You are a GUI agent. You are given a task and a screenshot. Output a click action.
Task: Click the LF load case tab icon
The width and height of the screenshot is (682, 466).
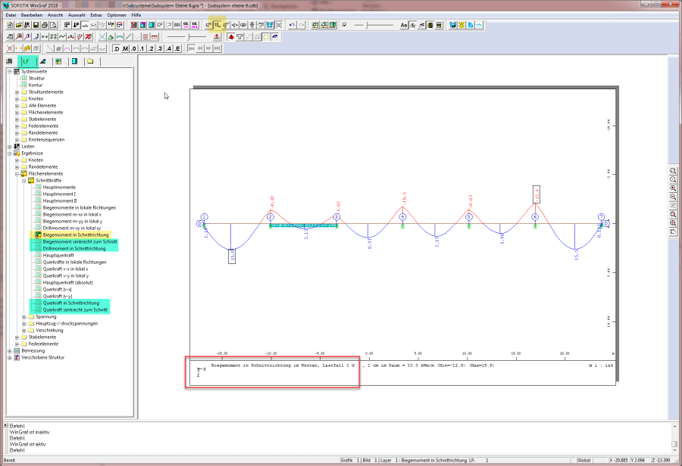click(27, 61)
